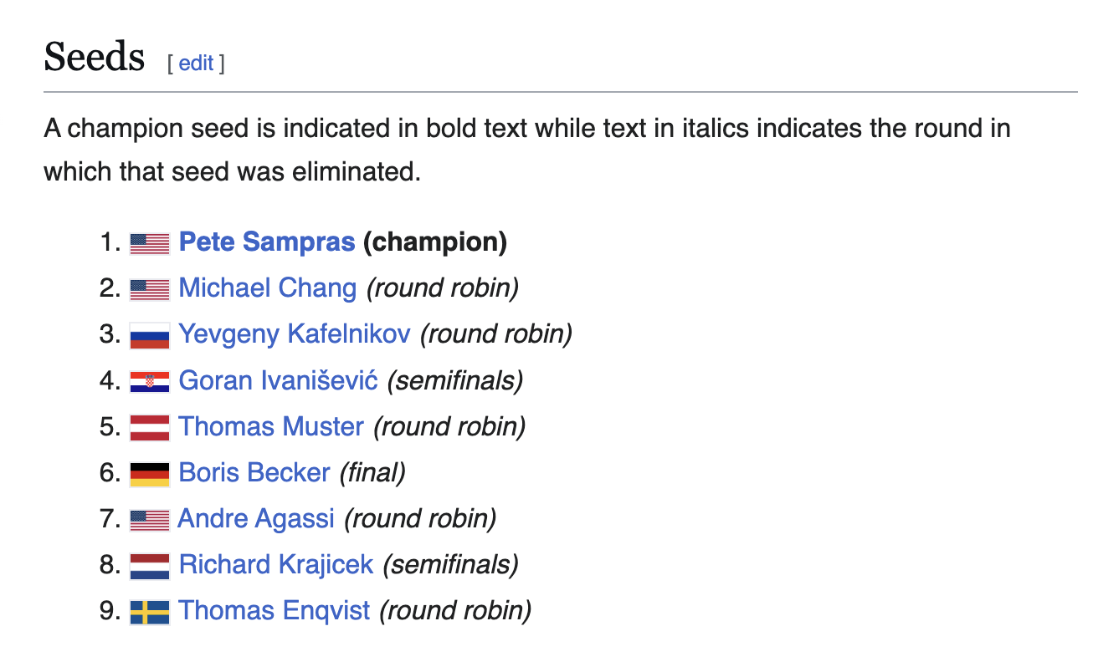Click the Seeds section heading

pyautogui.click(x=95, y=58)
